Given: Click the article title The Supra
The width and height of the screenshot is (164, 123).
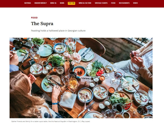Looking at the screenshot, I should (x=42, y=24).
